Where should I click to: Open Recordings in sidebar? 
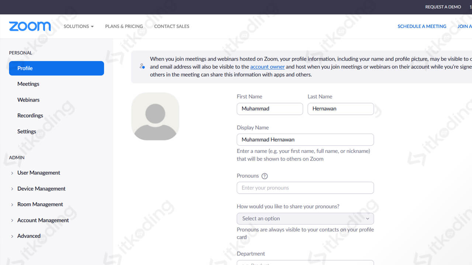coord(30,116)
